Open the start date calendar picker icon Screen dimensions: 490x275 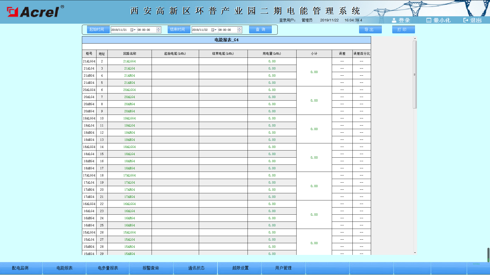click(131, 30)
